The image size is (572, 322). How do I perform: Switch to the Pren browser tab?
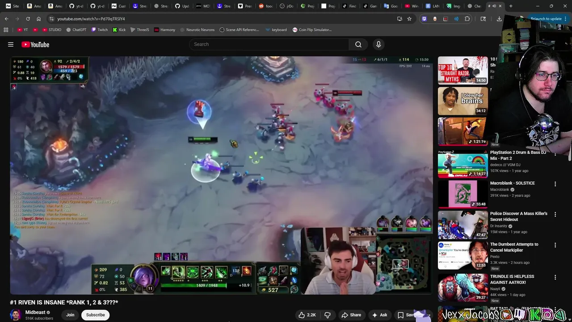245,6
